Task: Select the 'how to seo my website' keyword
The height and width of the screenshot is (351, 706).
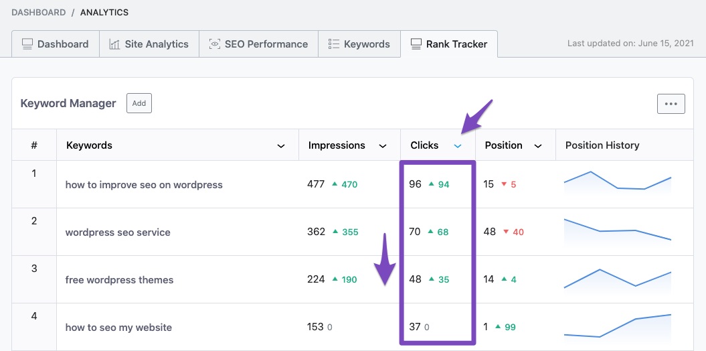Action: 118,328
